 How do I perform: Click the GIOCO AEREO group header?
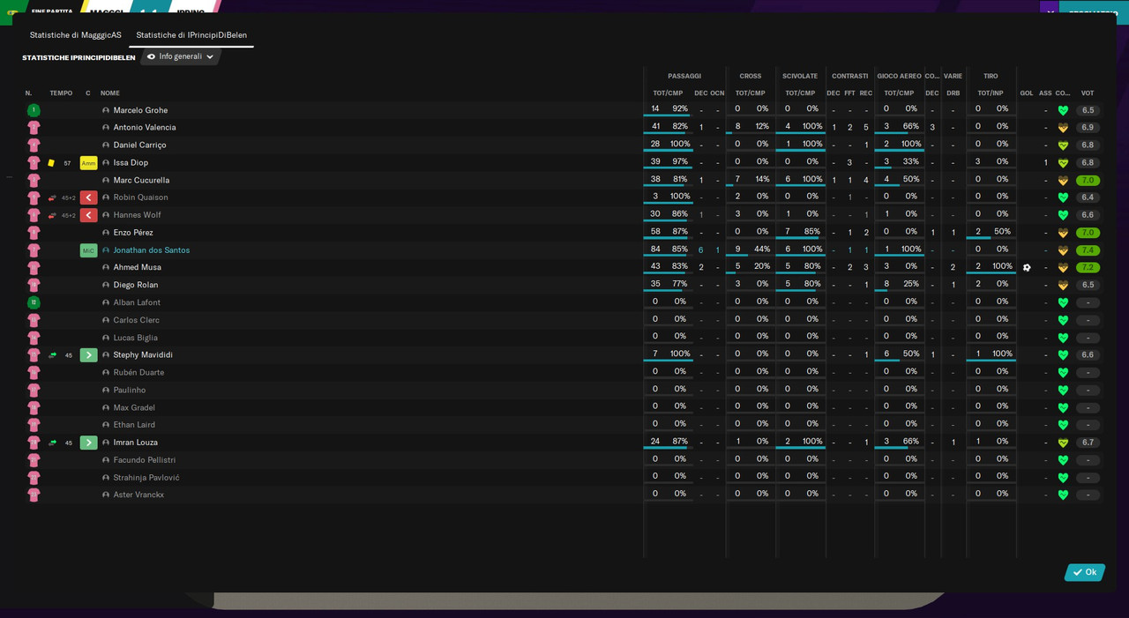899,76
